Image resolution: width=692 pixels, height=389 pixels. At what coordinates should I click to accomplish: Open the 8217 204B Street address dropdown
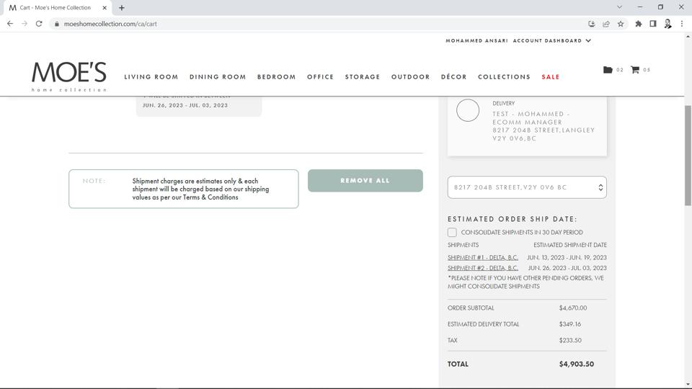point(527,187)
